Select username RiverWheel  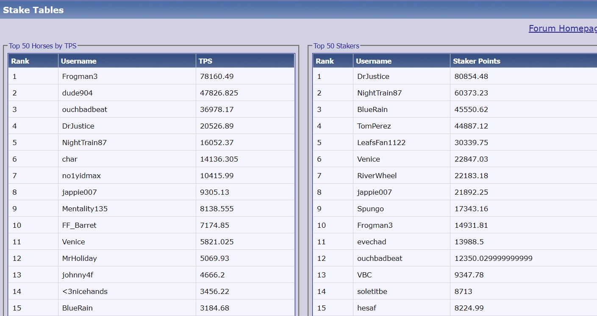pyautogui.click(x=377, y=176)
